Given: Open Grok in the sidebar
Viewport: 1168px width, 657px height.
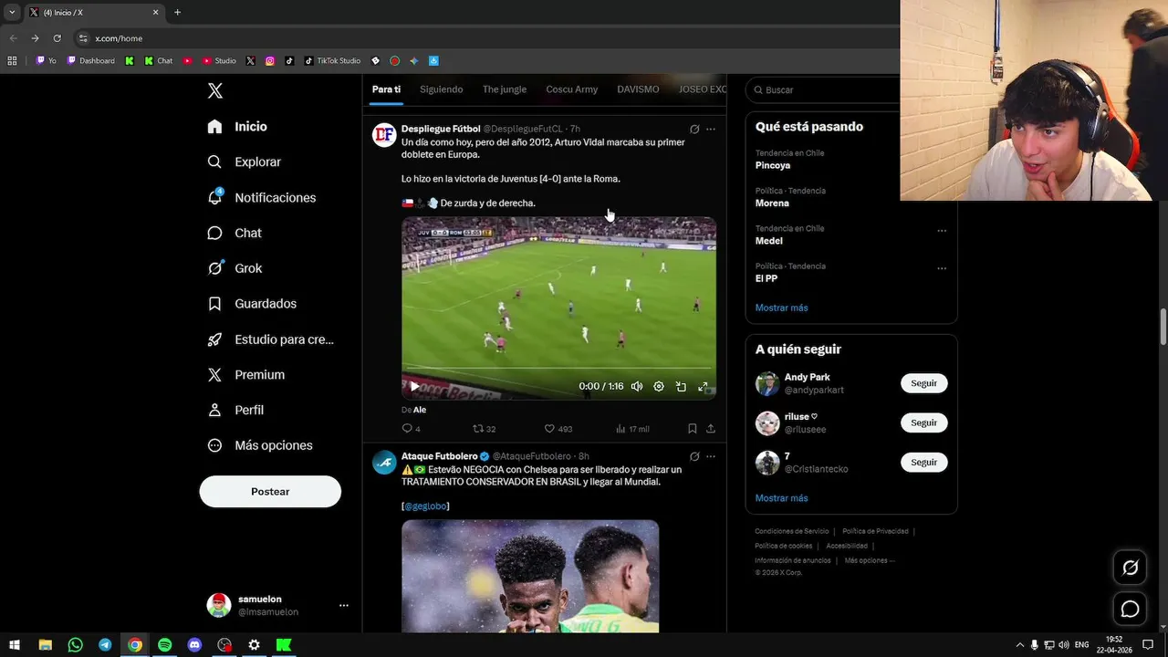Looking at the screenshot, I should click(x=235, y=268).
